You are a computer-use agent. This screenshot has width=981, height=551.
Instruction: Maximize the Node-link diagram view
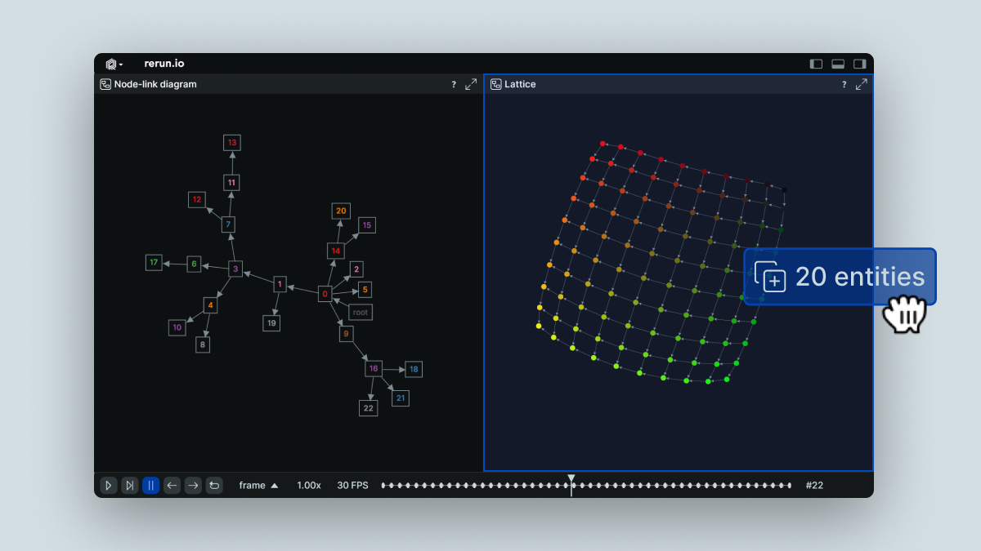click(x=471, y=84)
